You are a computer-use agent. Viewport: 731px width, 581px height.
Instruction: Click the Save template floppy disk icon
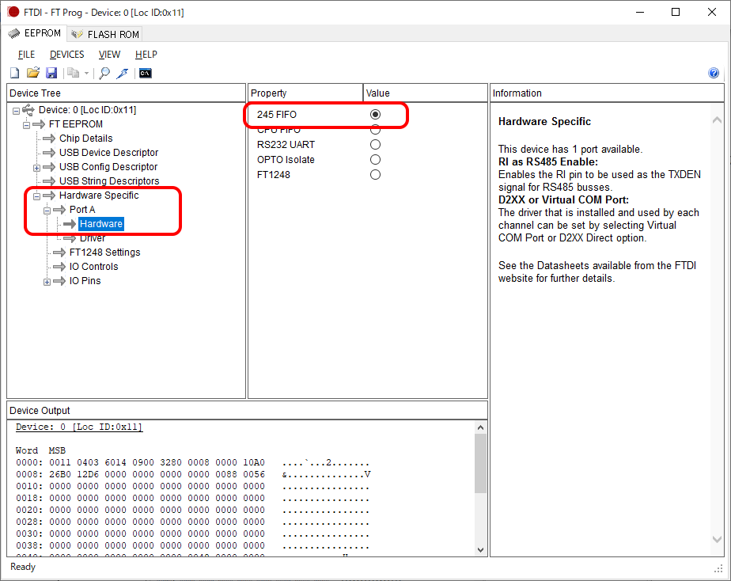(51, 74)
